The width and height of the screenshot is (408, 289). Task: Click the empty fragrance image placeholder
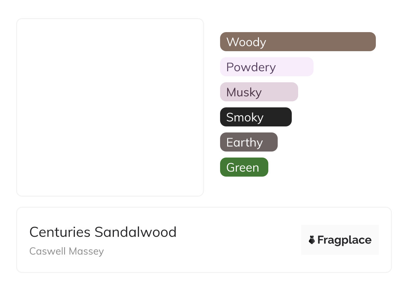[x=110, y=107]
